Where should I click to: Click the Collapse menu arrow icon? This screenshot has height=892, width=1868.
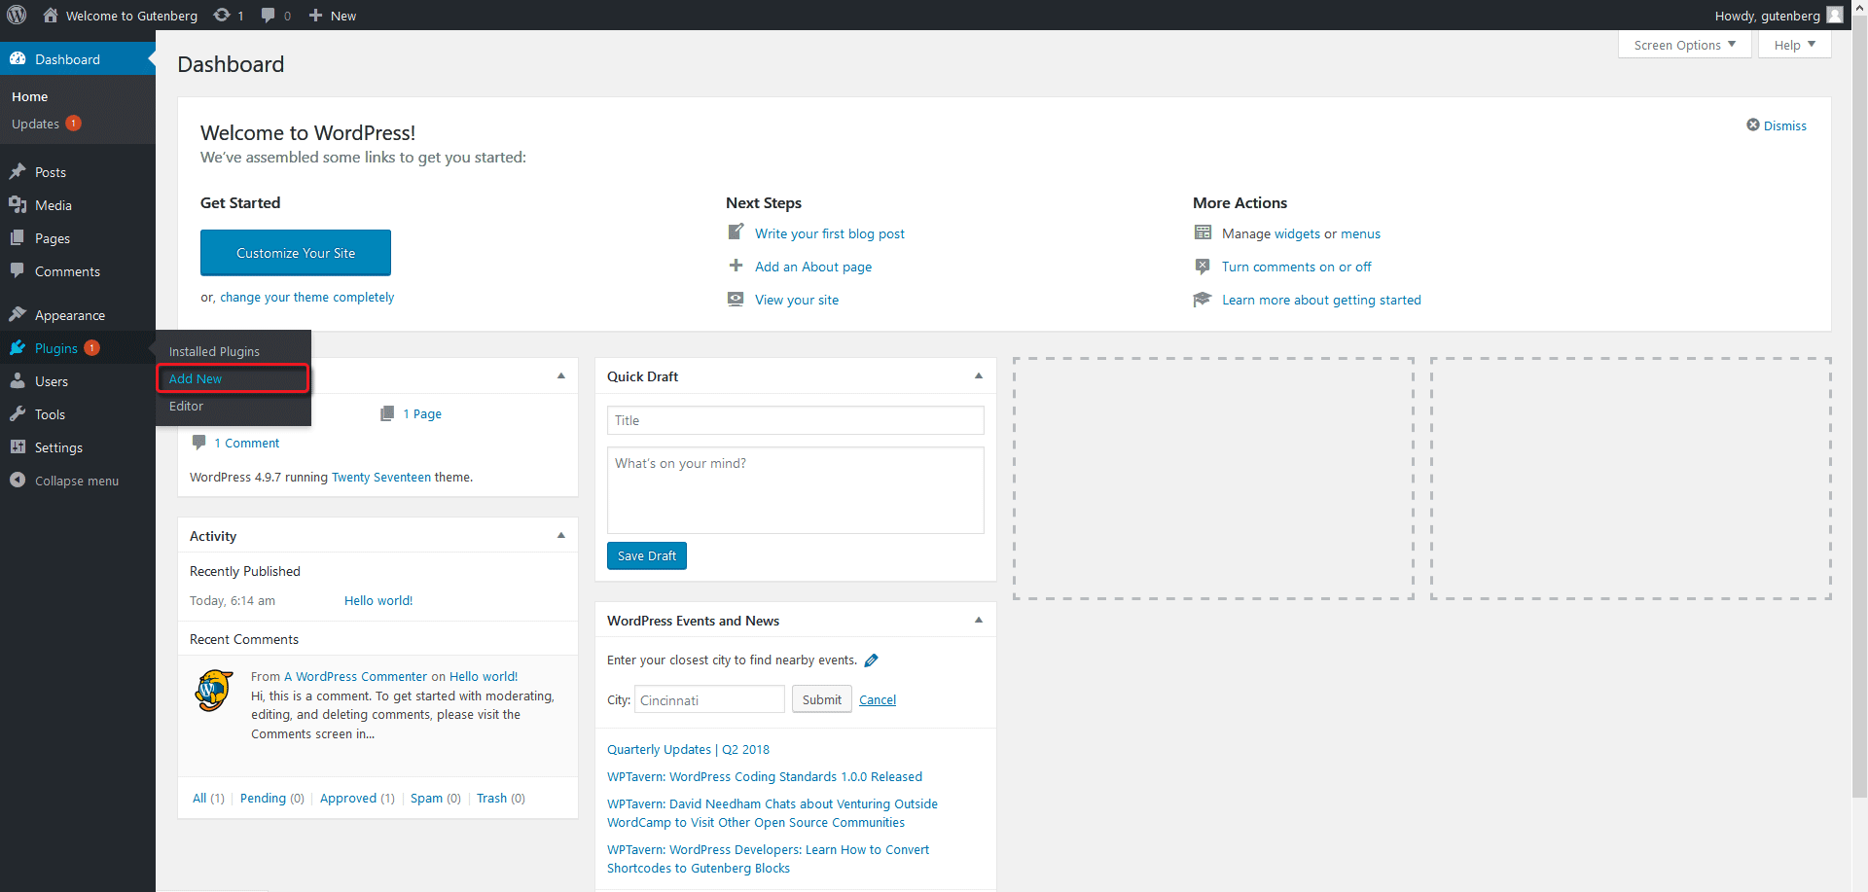[18, 481]
